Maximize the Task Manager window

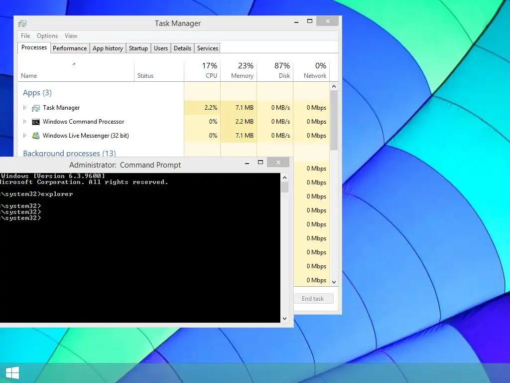(310, 21)
